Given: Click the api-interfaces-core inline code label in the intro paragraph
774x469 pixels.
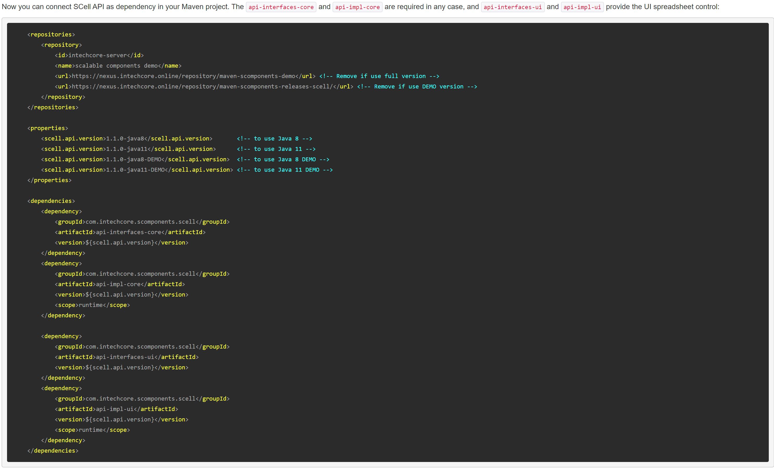Looking at the screenshot, I should [x=281, y=7].
